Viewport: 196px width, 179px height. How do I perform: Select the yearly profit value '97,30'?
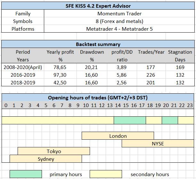tap(61, 75)
